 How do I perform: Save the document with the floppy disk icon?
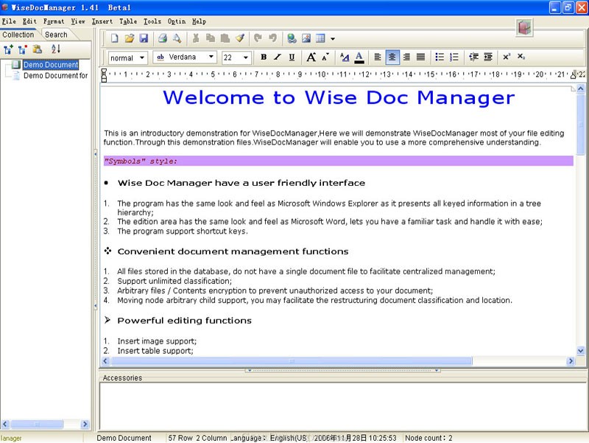pyautogui.click(x=144, y=38)
